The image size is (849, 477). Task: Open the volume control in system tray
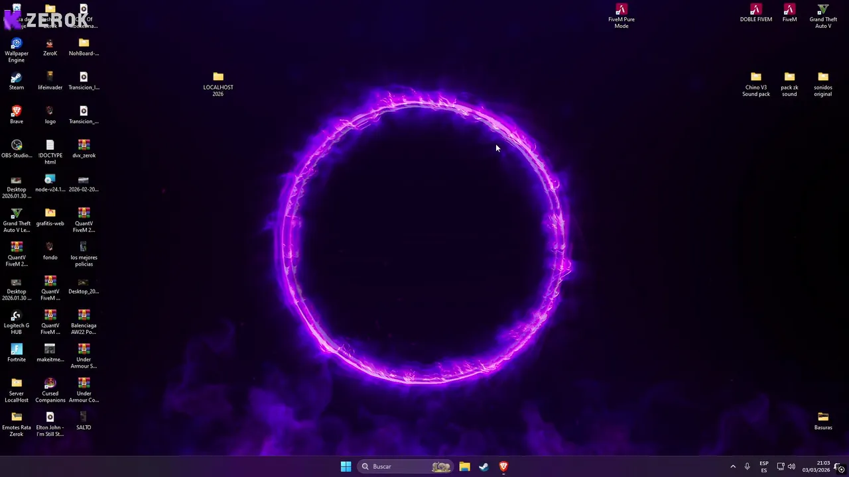click(791, 466)
